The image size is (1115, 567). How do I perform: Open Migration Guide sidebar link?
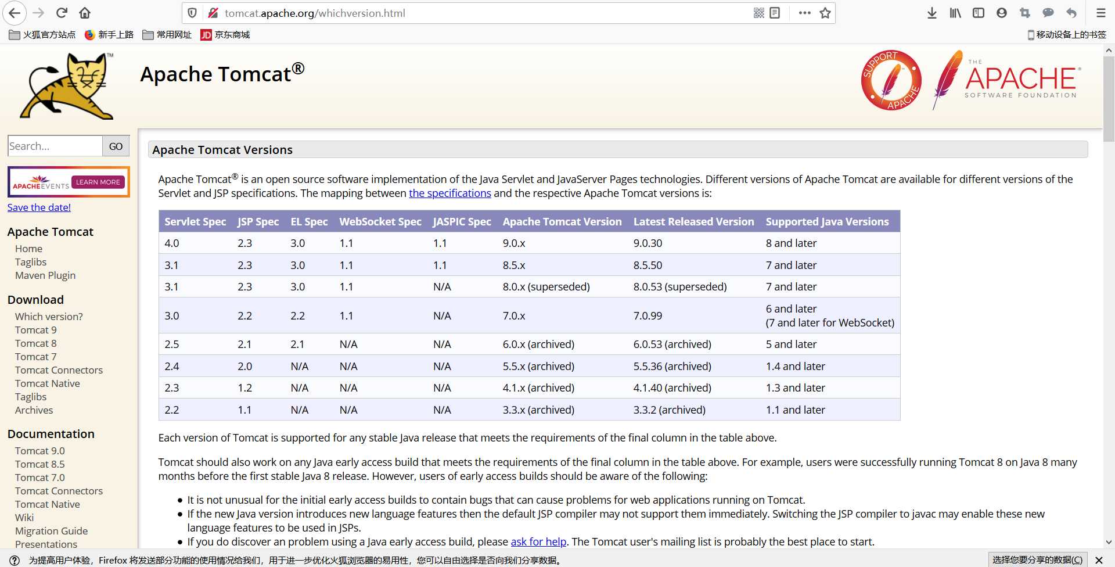pyautogui.click(x=52, y=531)
